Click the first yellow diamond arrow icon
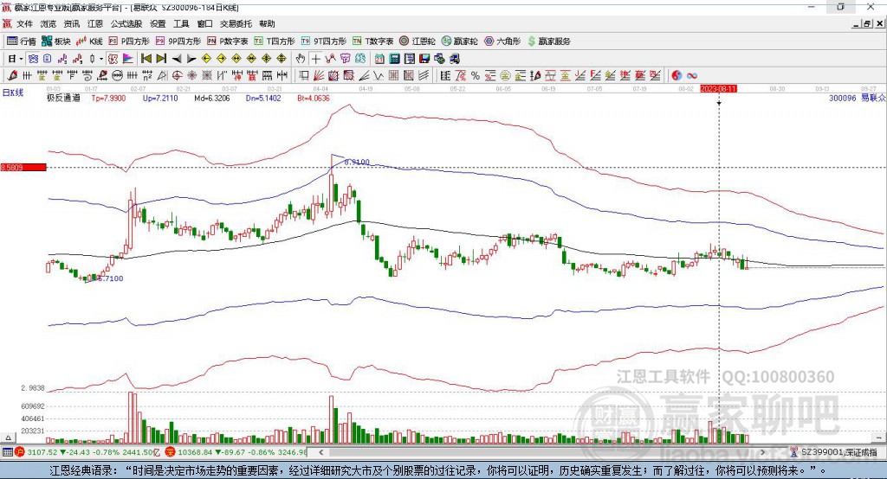Image resolution: width=887 pixels, height=479 pixels. [206, 59]
